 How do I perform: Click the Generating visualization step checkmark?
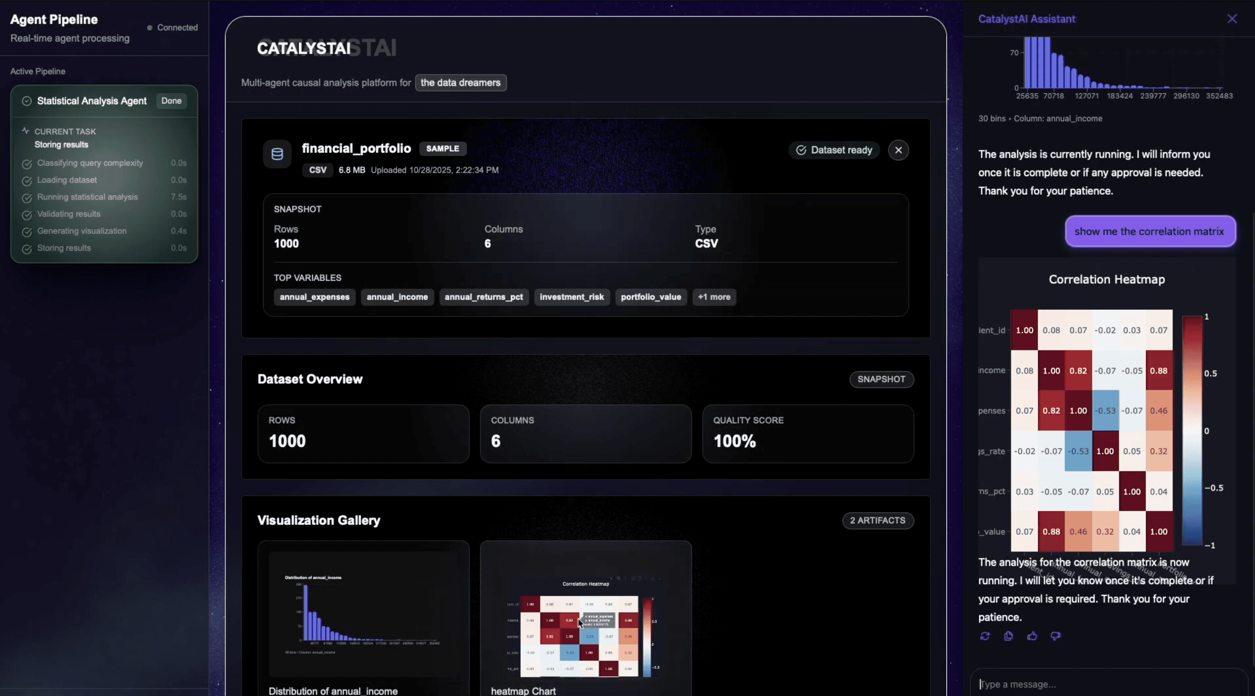pyautogui.click(x=27, y=232)
